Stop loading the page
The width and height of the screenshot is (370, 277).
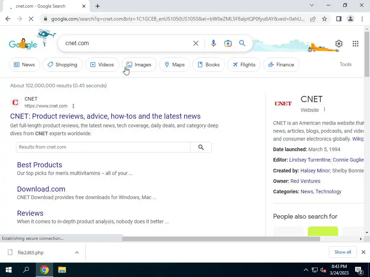click(31, 19)
